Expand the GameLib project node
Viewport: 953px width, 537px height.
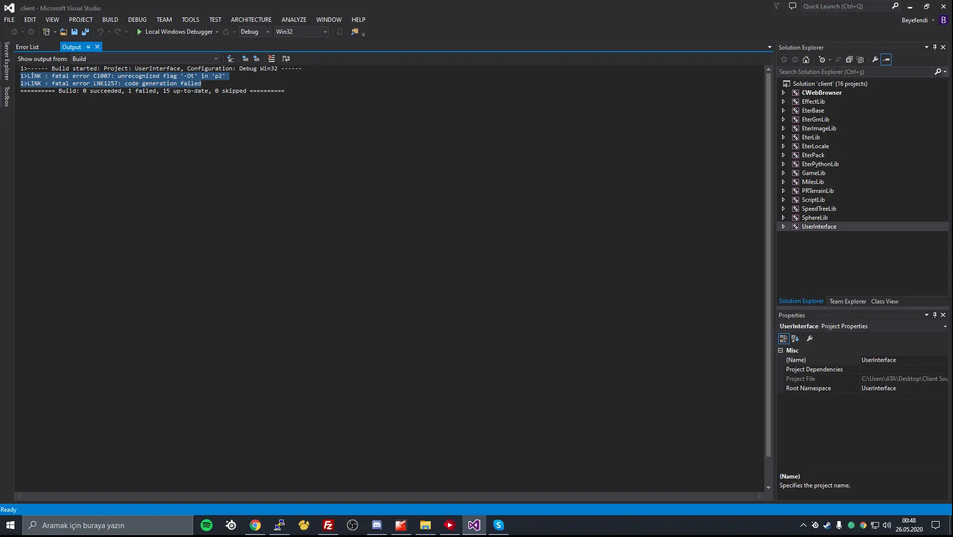click(784, 173)
